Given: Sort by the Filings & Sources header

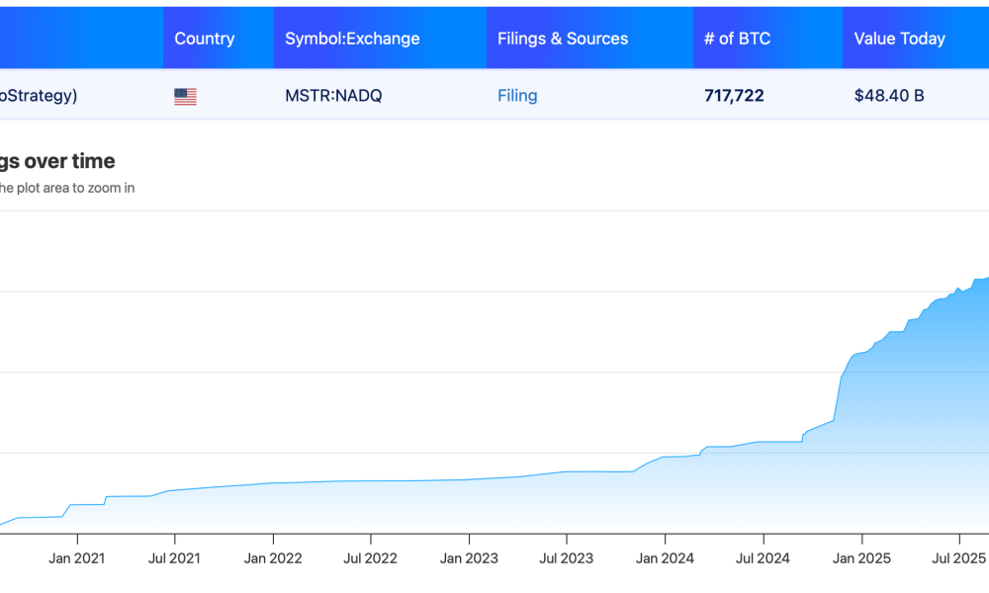Looking at the screenshot, I should (x=562, y=38).
